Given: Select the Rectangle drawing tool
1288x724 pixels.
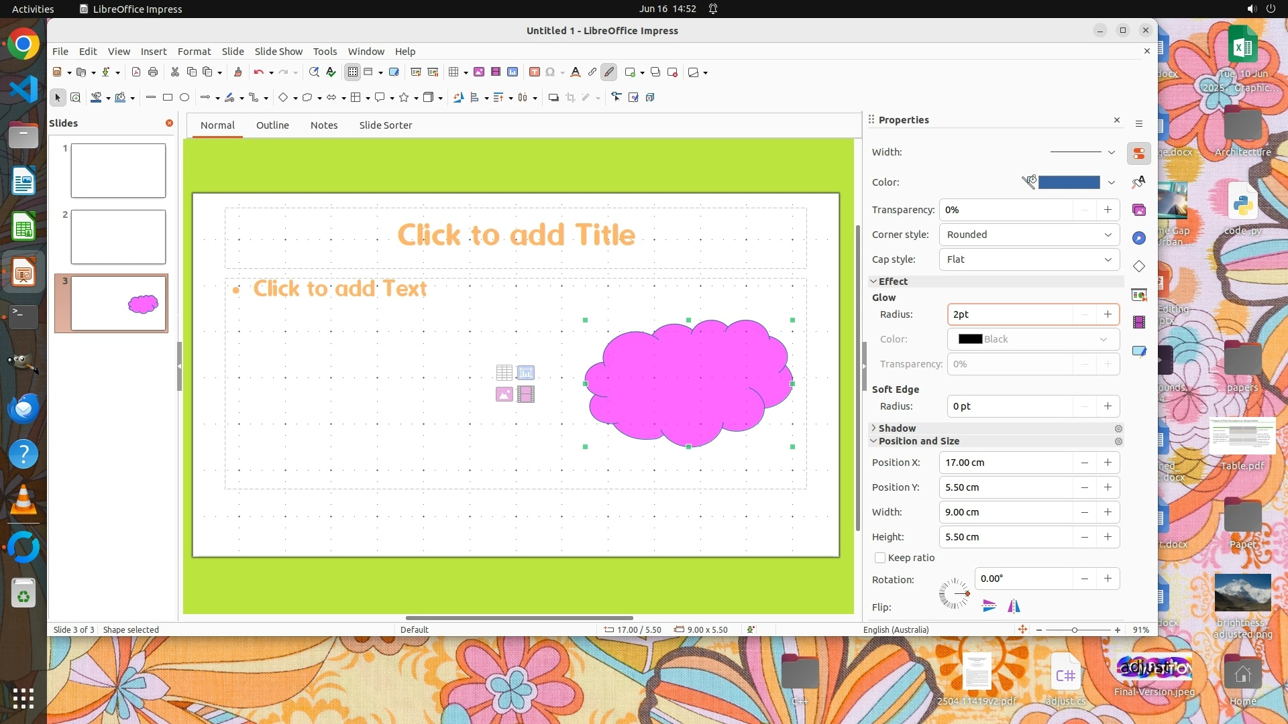Looking at the screenshot, I should click(168, 98).
